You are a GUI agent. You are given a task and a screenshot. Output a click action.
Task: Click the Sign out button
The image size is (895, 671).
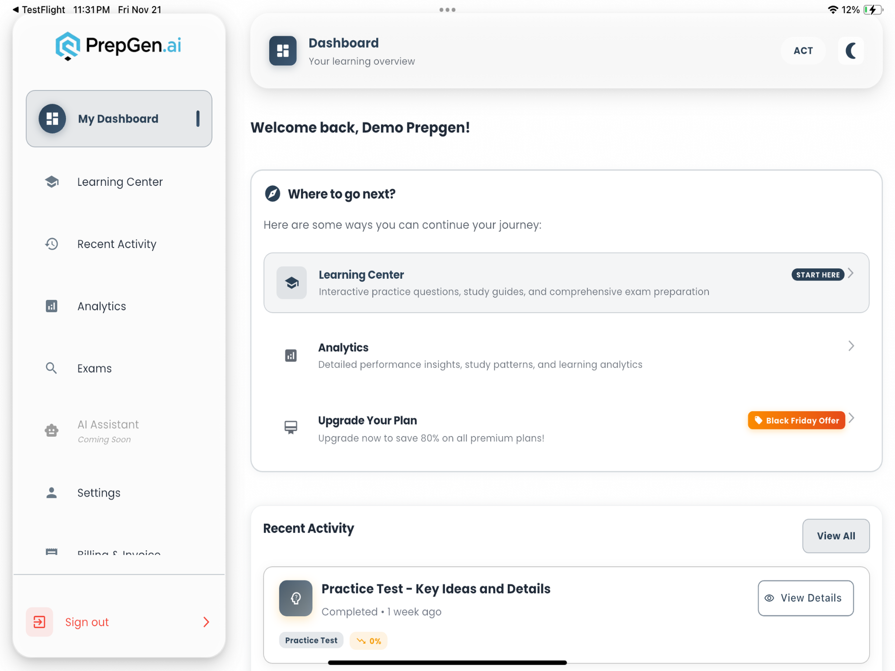(x=119, y=622)
